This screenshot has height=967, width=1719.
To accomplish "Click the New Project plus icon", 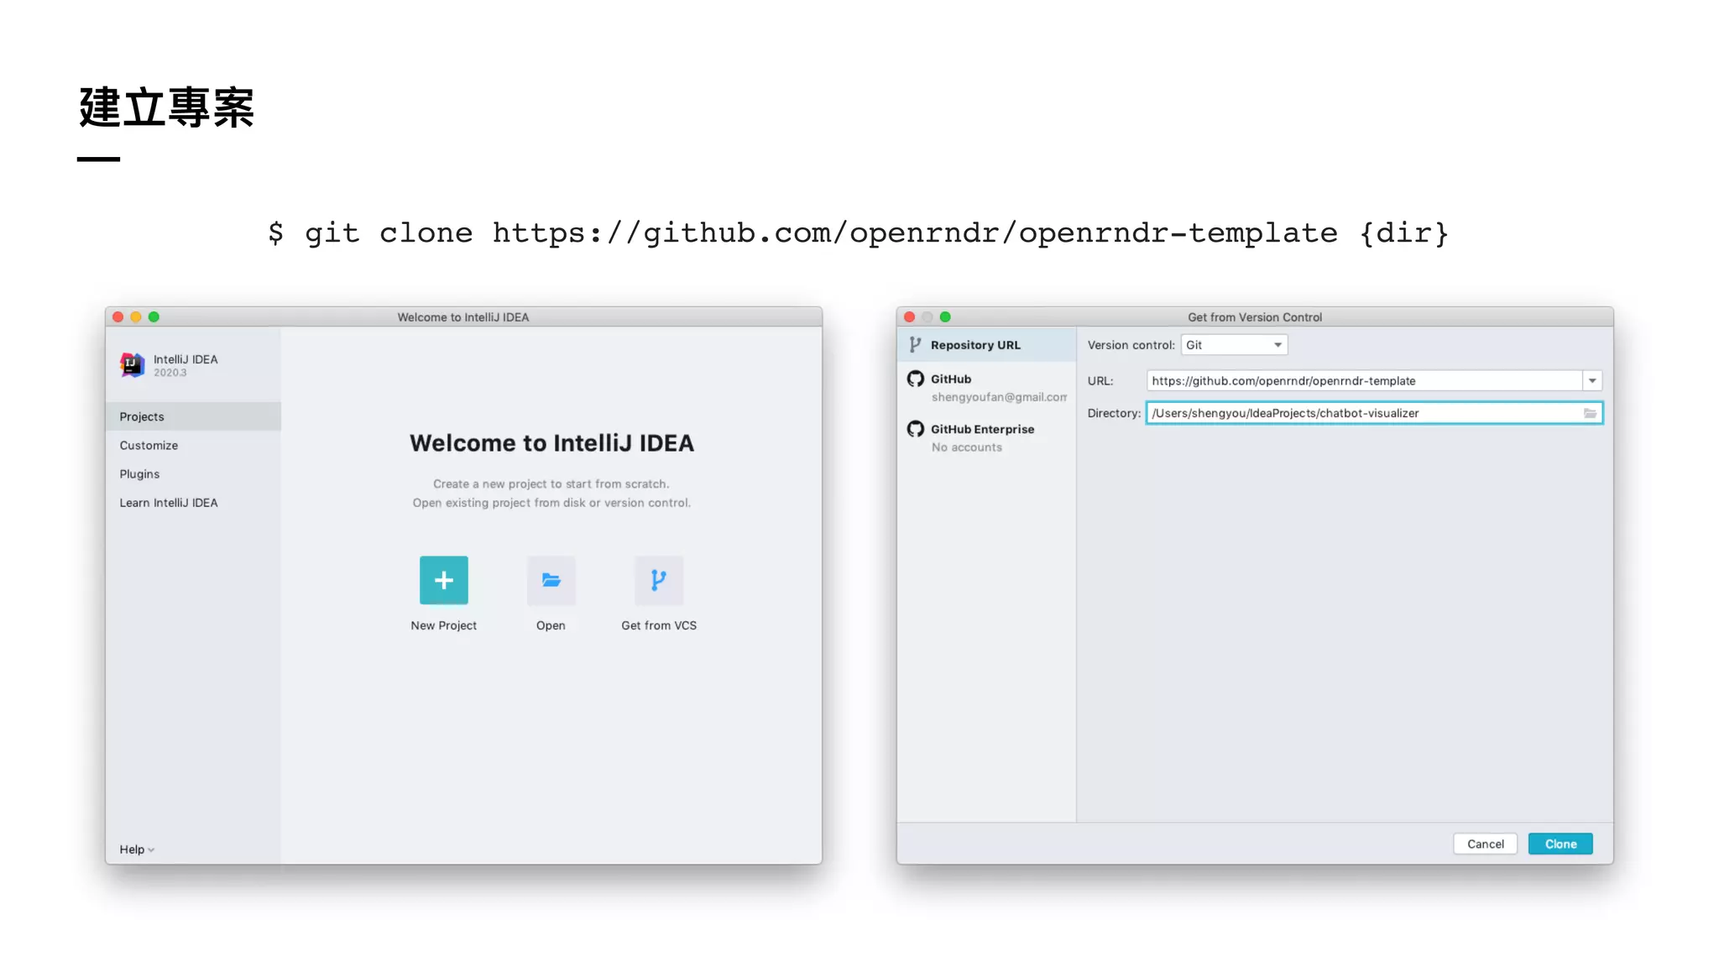I will click(x=443, y=580).
